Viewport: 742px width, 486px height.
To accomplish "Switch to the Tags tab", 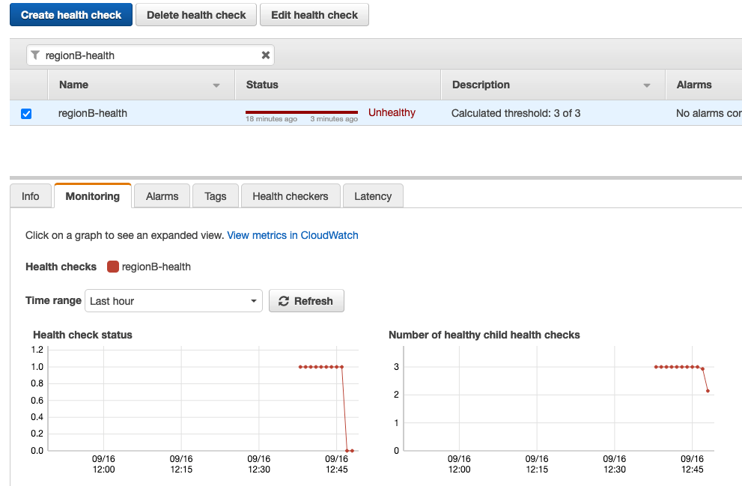I will click(x=215, y=195).
